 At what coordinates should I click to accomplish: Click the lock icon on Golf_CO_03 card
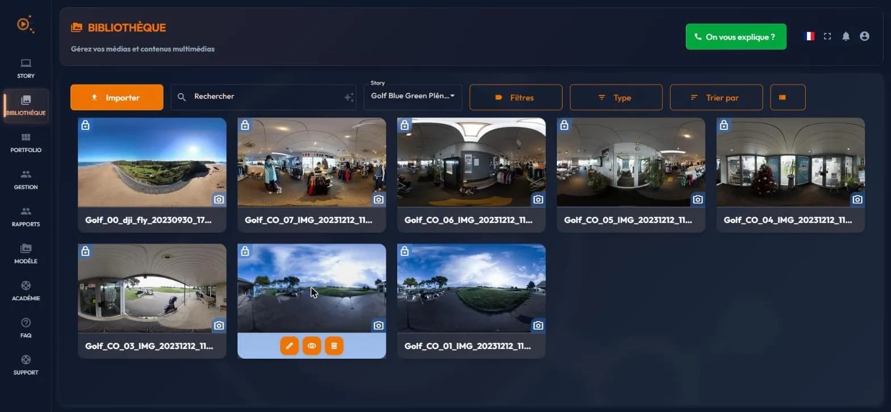(x=85, y=251)
